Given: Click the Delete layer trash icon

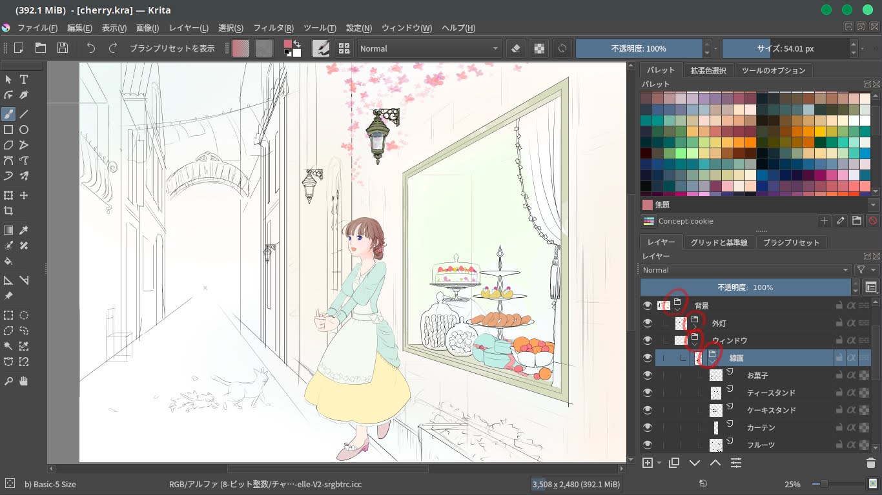Looking at the screenshot, I should click(x=870, y=463).
